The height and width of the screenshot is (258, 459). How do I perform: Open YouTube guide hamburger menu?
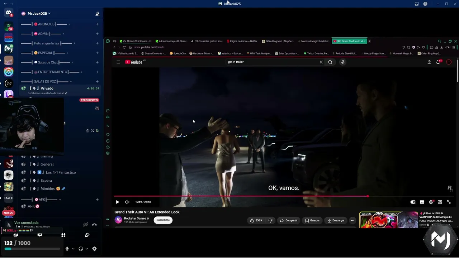coord(118,62)
